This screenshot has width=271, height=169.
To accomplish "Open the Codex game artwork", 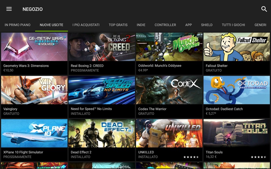I will (169, 90).
